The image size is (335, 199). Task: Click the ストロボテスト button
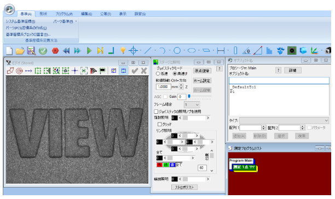coord(184,188)
